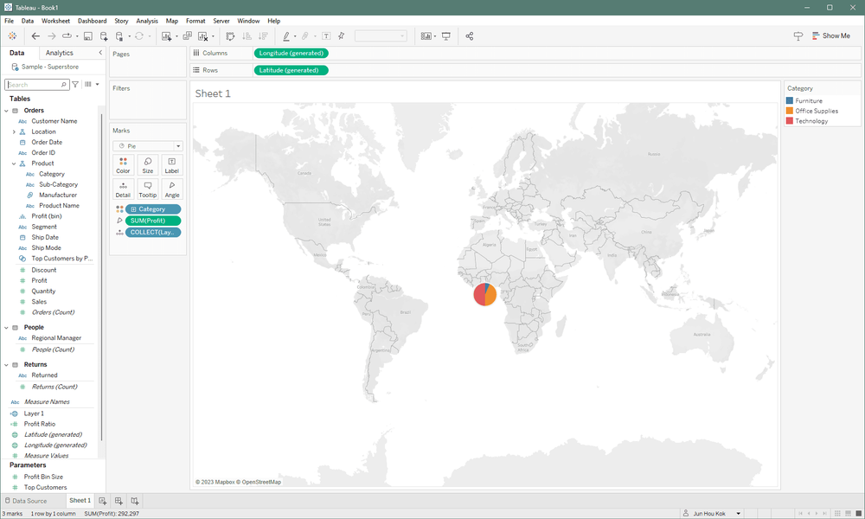Click the Tooltip button in Marks card
The height and width of the screenshot is (519, 865).
[147, 189]
